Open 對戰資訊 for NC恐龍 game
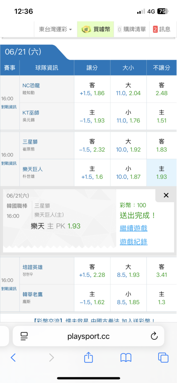177x383 pixels. 9,107
